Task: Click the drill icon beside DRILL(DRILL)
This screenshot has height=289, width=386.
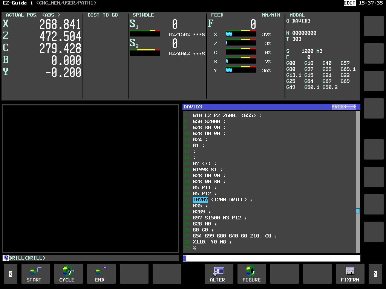Action: coord(6,258)
